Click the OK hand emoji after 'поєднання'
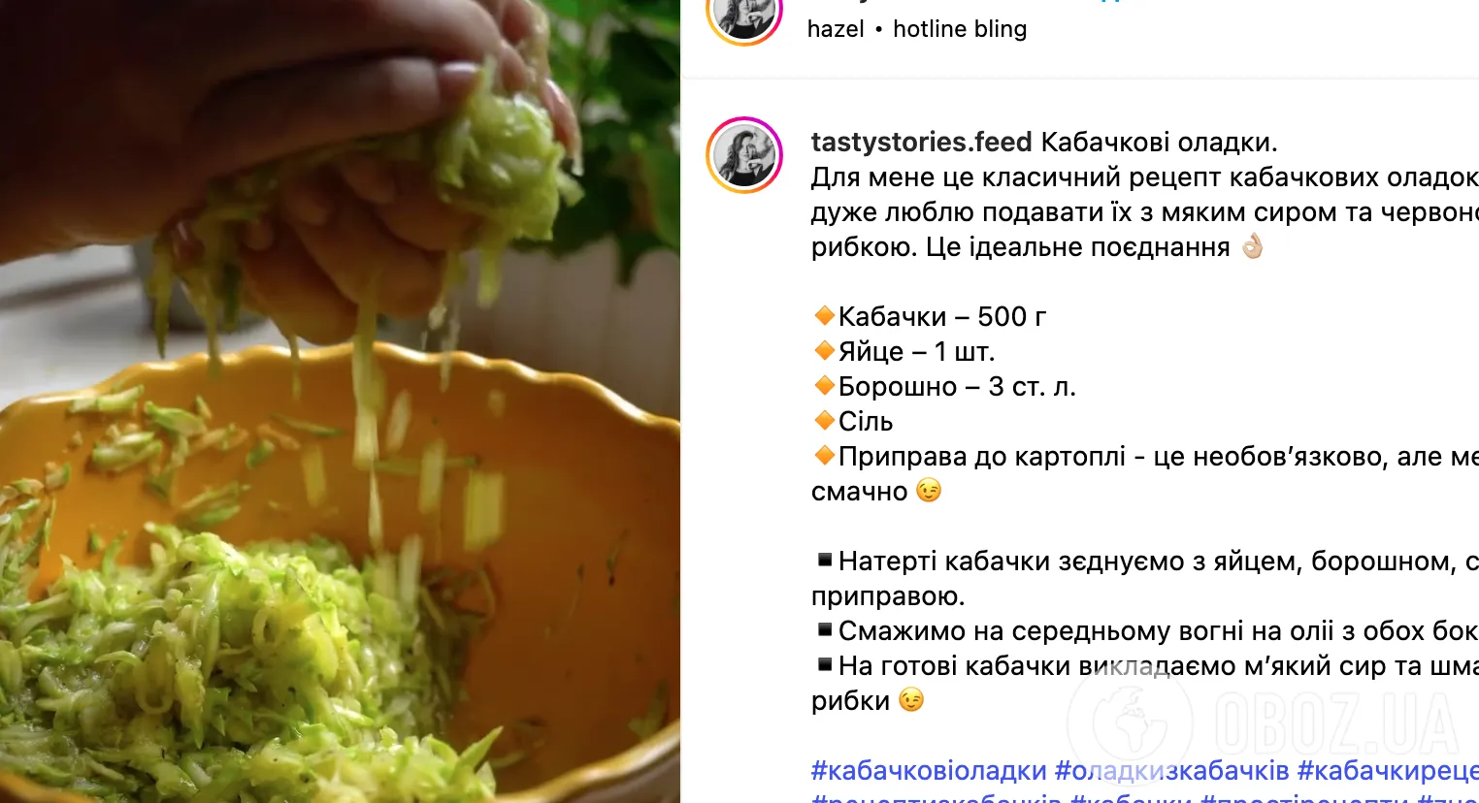The image size is (1479, 803). 1253,246
